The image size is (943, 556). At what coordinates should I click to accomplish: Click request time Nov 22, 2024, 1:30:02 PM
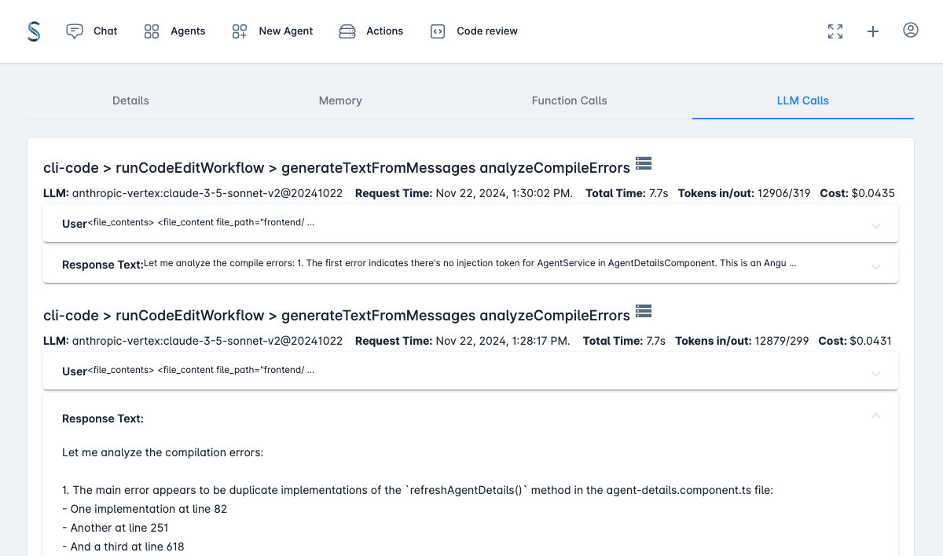(x=504, y=193)
